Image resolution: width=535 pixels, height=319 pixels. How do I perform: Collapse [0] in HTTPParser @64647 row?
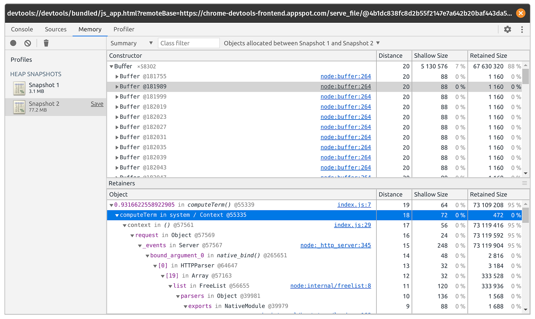pyautogui.click(x=155, y=266)
